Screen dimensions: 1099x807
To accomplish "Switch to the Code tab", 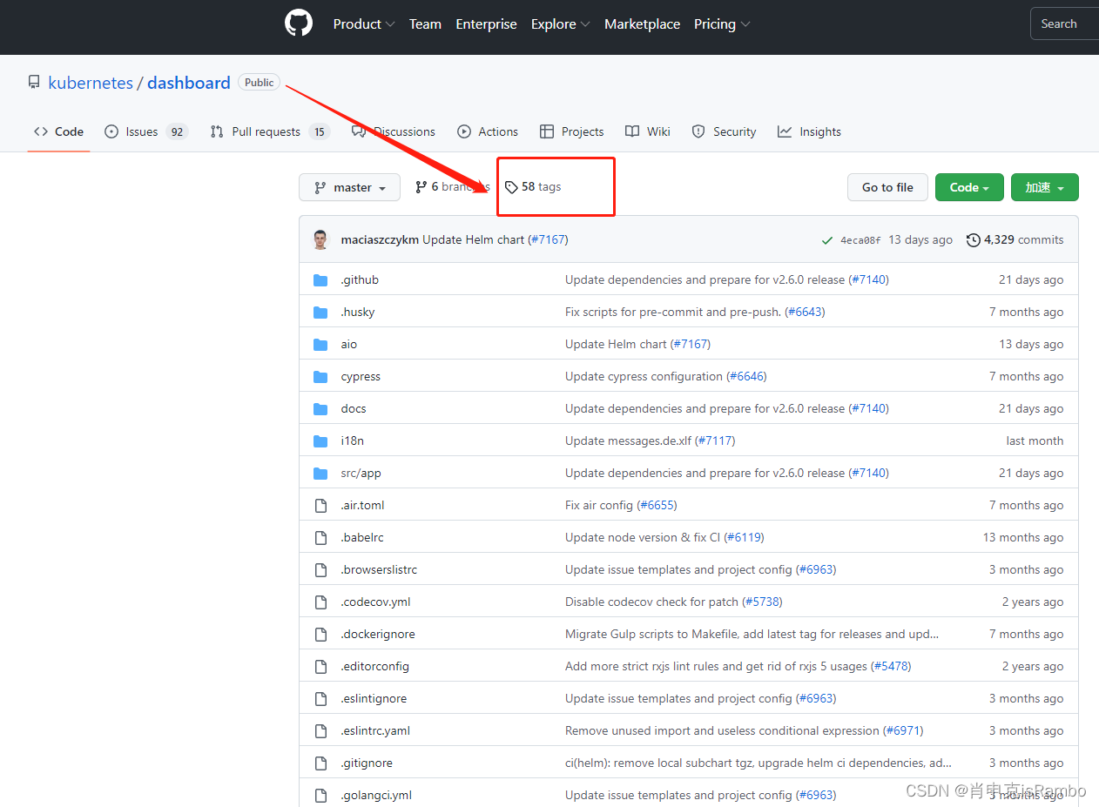I will coord(58,131).
